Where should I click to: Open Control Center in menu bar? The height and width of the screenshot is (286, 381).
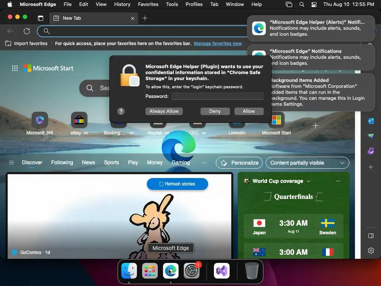click(x=314, y=4)
